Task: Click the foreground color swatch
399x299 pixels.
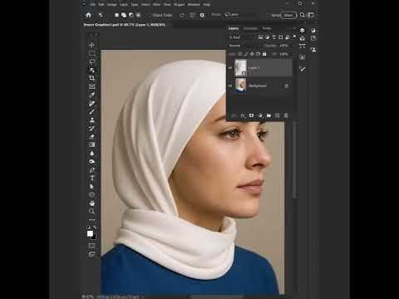Action: pyautogui.click(x=90, y=233)
